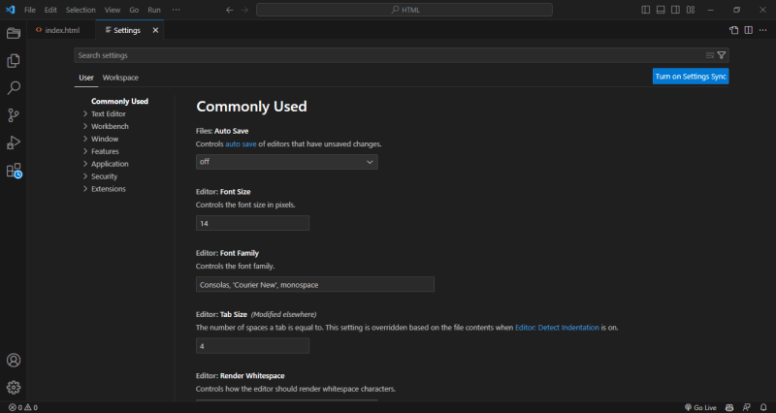
Task: Open the Customize Layout icon
Action: [x=691, y=10]
